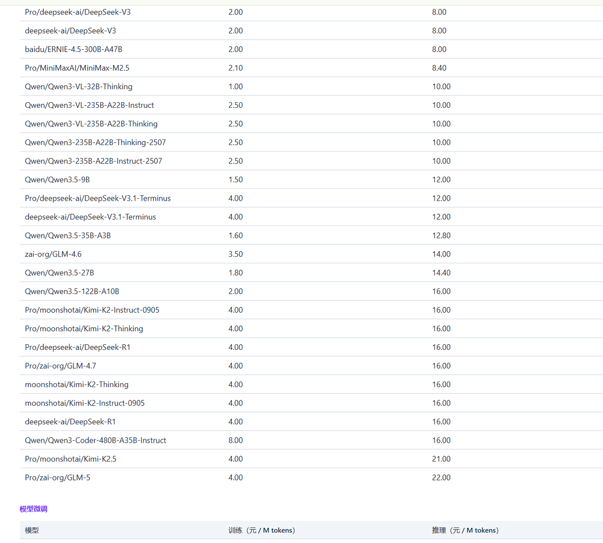The height and width of the screenshot is (543, 603).
Task: Click the 14.00 price for GLM-4.6
Action: [x=441, y=254]
